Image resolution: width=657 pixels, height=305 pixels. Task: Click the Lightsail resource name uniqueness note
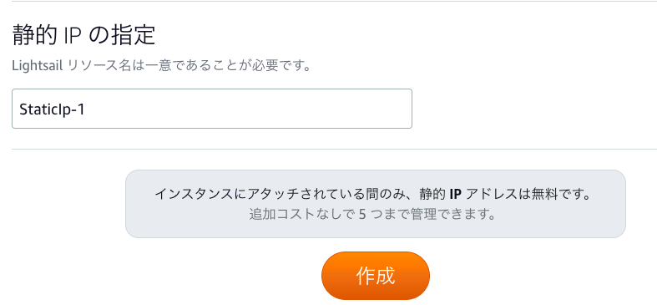point(161,66)
